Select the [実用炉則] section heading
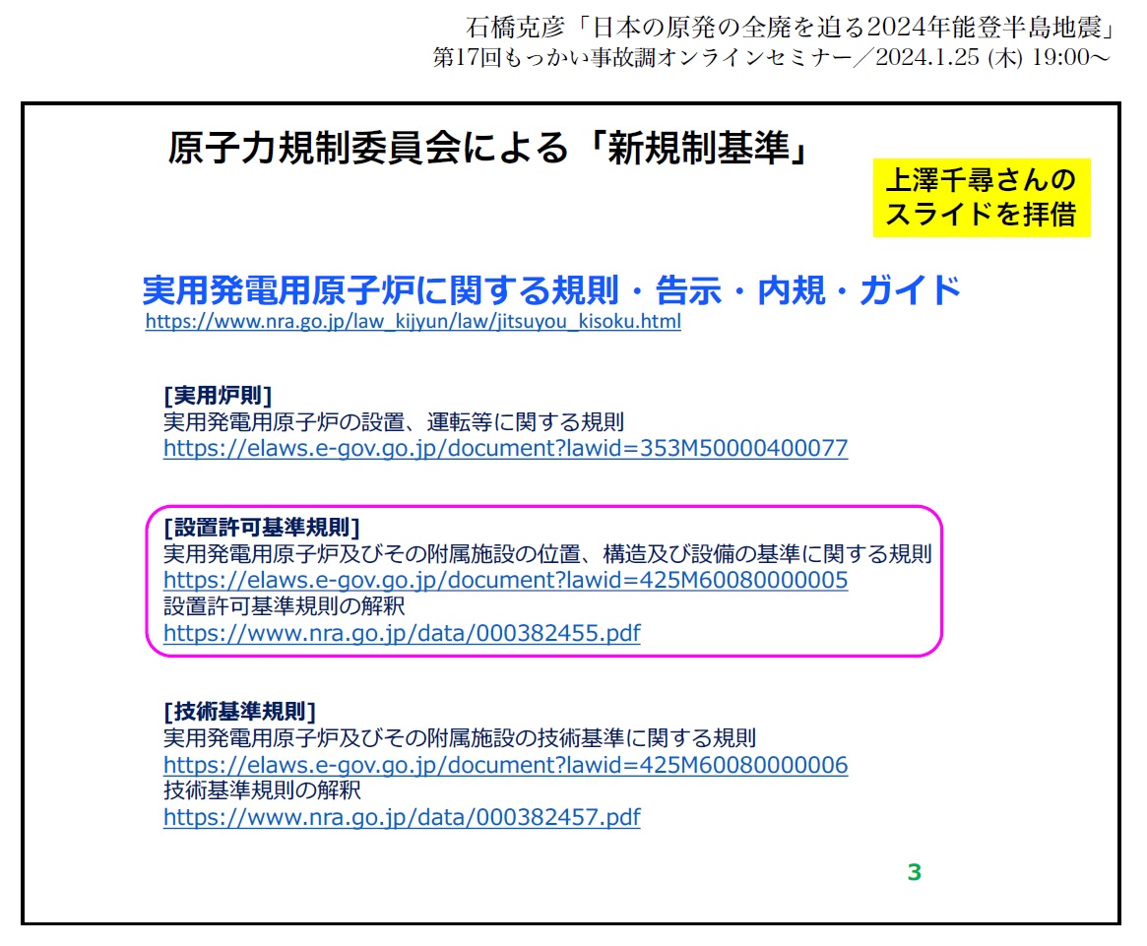 pyautogui.click(x=217, y=396)
